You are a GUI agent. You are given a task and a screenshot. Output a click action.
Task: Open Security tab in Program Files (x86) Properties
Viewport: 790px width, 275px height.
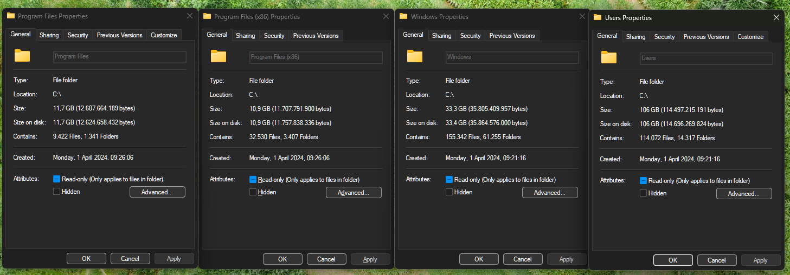click(274, 36)
